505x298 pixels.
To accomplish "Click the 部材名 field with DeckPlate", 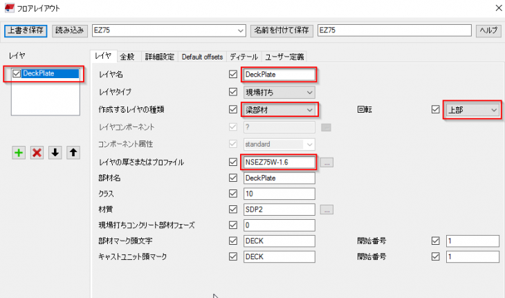I will pyautogui.click(x=279, y=178).
